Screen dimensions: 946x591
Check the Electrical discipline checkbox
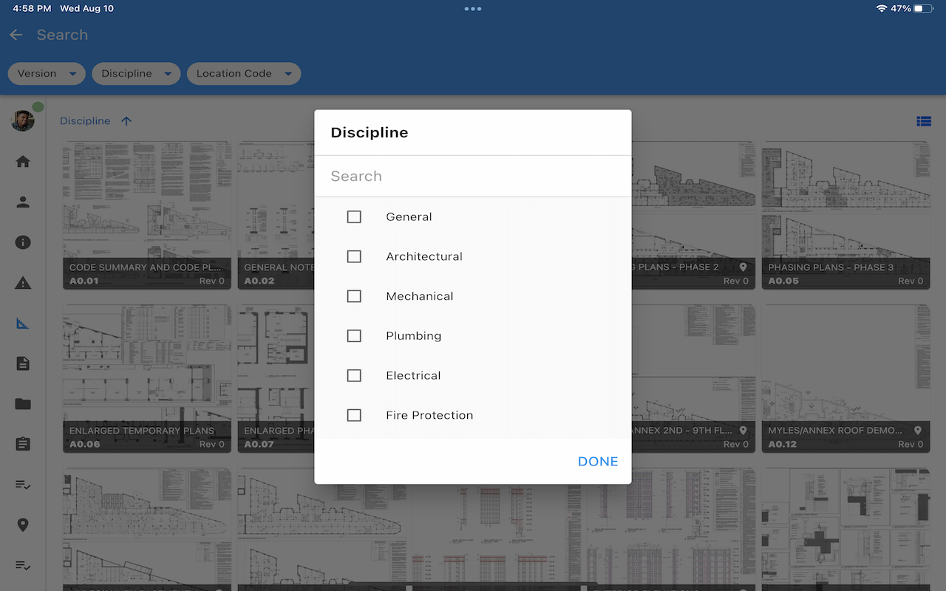[x=354, y=375]
